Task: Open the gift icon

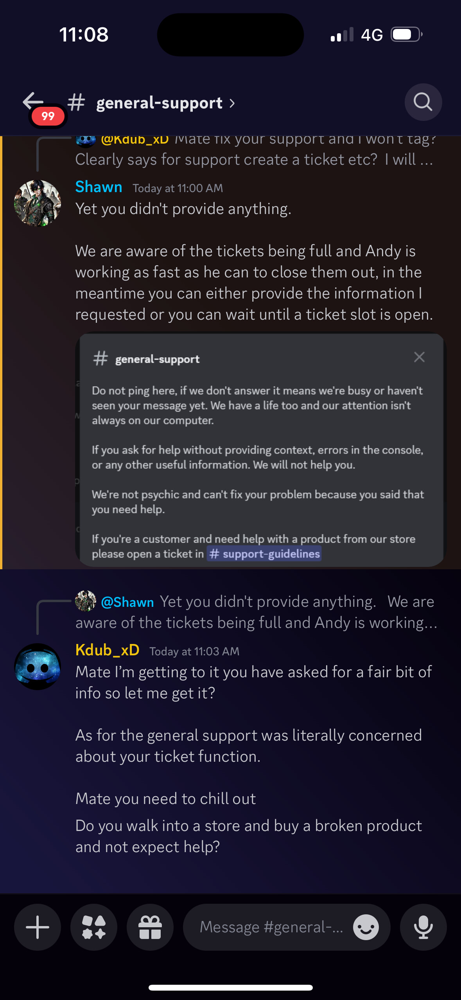Action: 150,927
